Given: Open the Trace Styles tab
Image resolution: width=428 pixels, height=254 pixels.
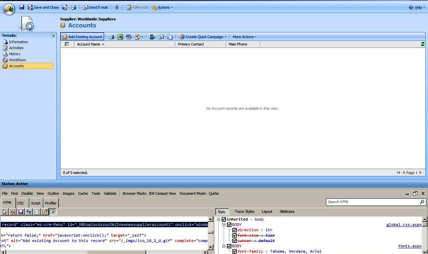Looking at the screenshot, I should [x=244, y=211].
